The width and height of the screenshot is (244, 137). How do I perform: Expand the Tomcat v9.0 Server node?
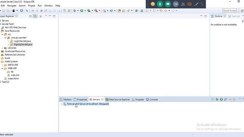pos(61,104)
